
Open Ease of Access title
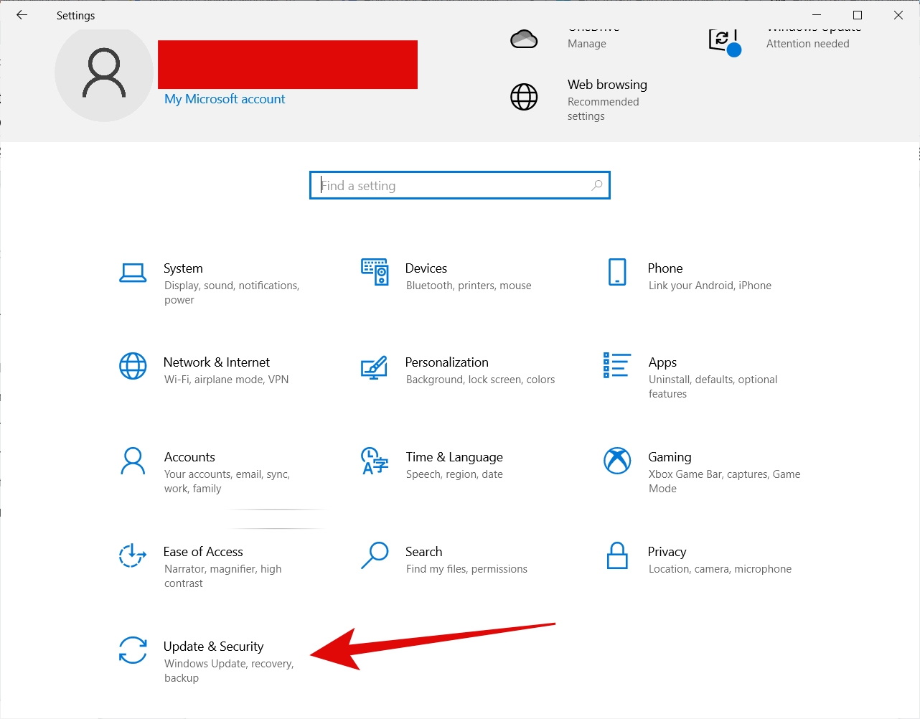203,552
